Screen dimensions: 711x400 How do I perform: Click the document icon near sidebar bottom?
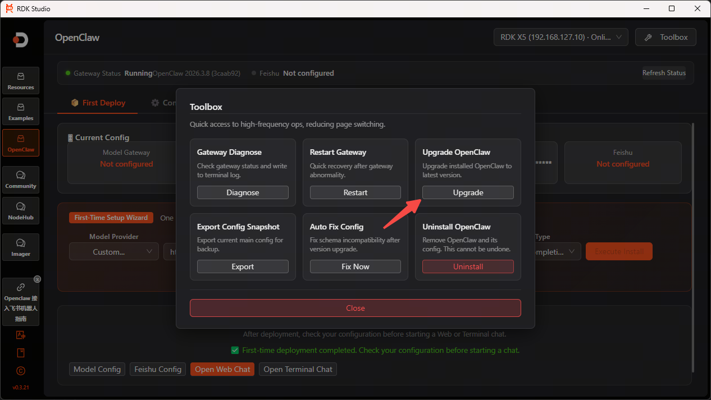[21, 353]
